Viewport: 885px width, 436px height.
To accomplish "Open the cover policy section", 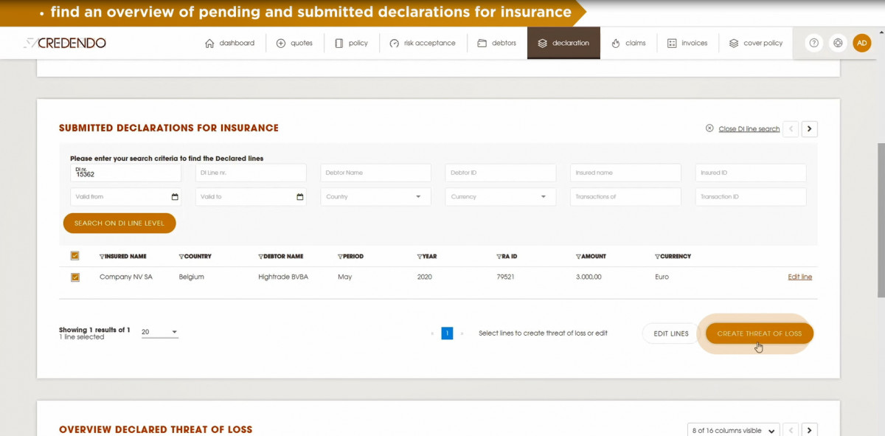I will pos(756,43).
